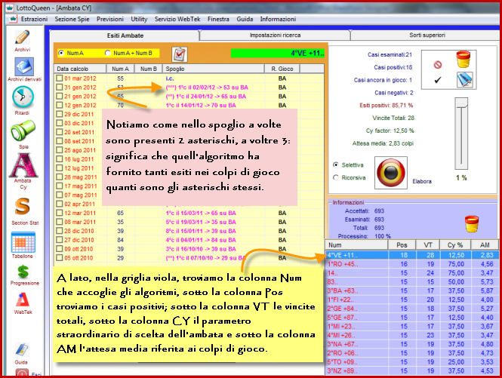
Task: Click the 28 dic 2010 date cell
Action: pos(79,231)
